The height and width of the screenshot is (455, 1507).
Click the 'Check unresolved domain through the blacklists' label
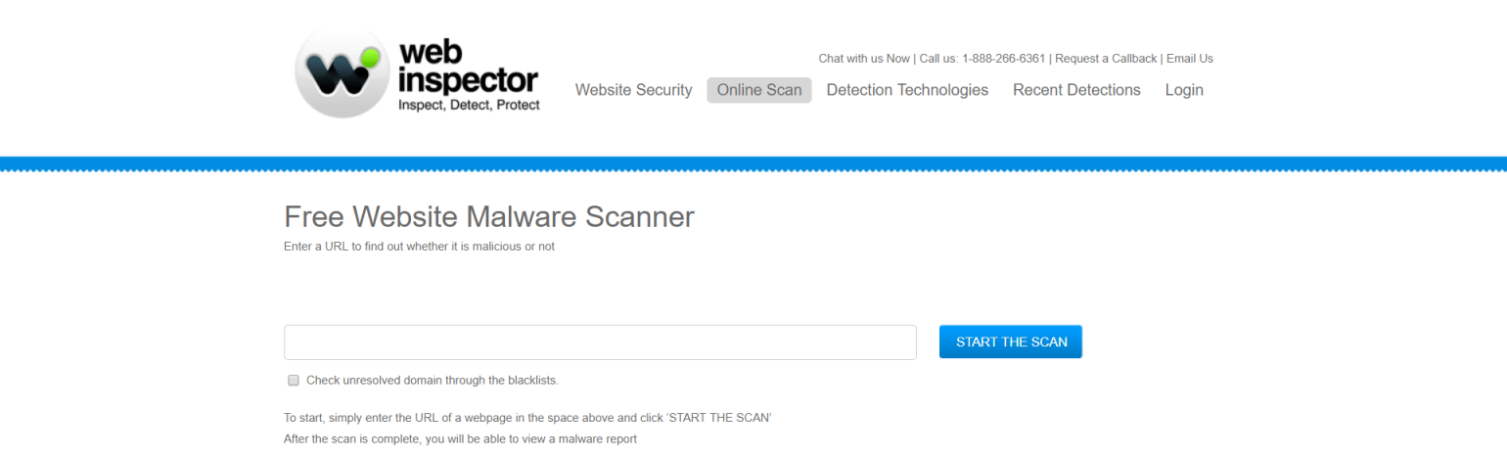(x=432, y=380)
